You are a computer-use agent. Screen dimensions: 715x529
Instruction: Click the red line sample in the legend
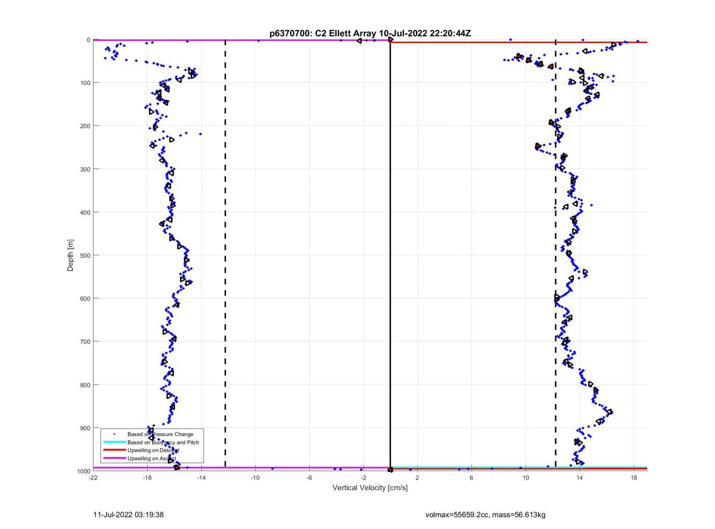[x=114, y=450]
